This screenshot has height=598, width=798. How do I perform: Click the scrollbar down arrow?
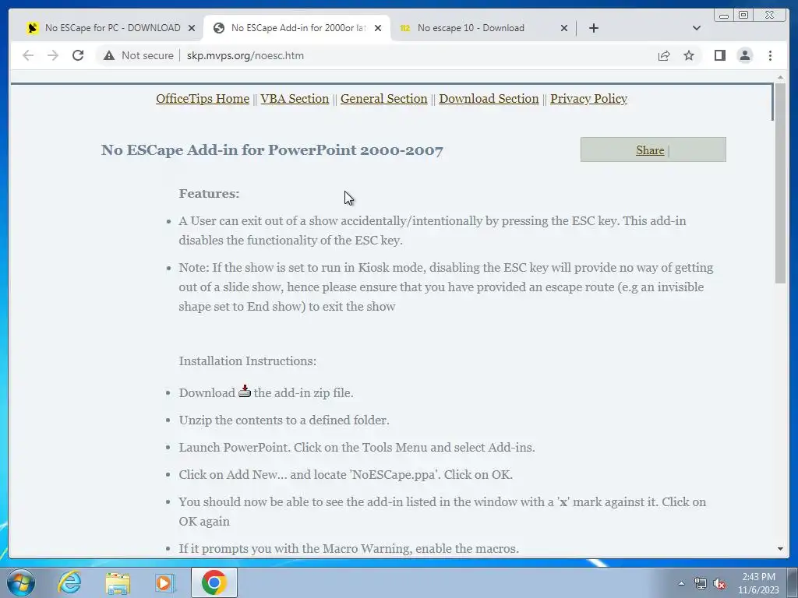click(780, 549)
